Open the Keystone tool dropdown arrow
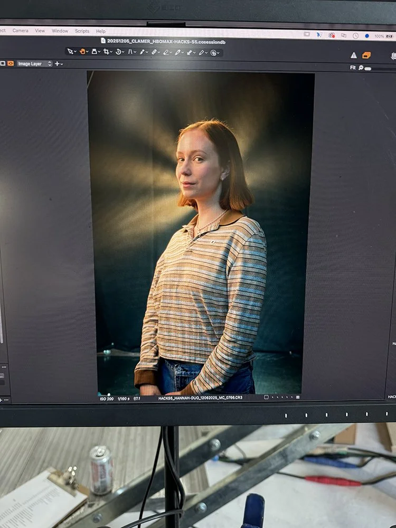Screen dimensions: 396x528 click(135, 52)
